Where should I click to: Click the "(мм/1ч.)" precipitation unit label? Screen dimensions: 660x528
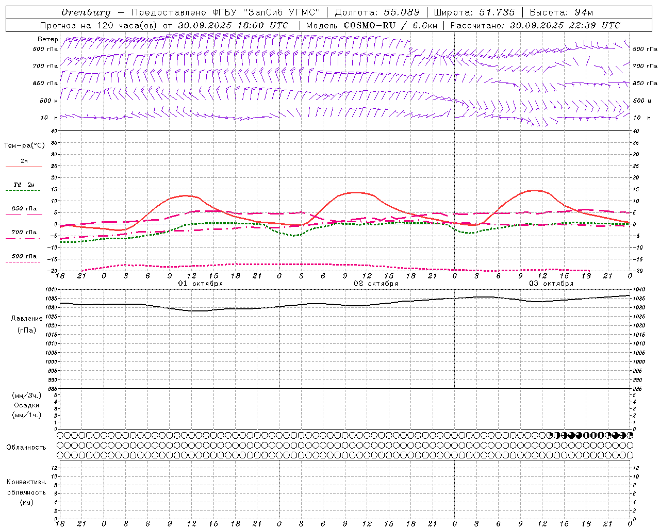click(27, 415)
